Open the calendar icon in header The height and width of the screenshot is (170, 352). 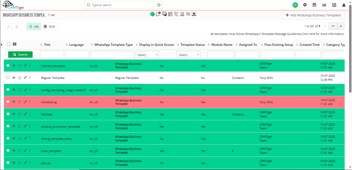click(x=314, y=5)
